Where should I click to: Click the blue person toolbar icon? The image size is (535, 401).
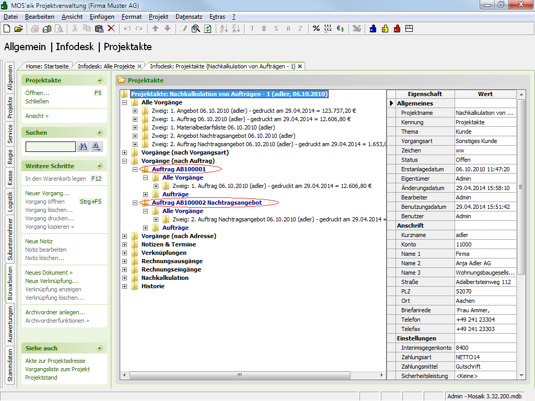(373, 29)
